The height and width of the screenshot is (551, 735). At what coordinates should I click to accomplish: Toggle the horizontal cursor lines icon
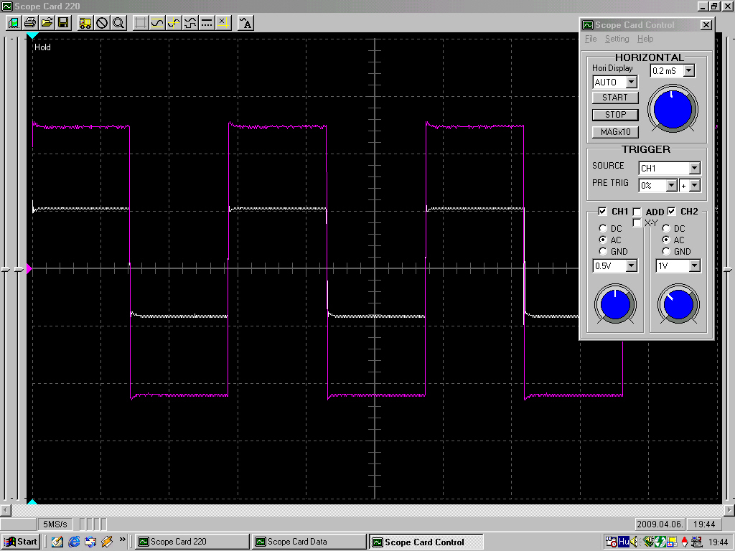(206, 22)
